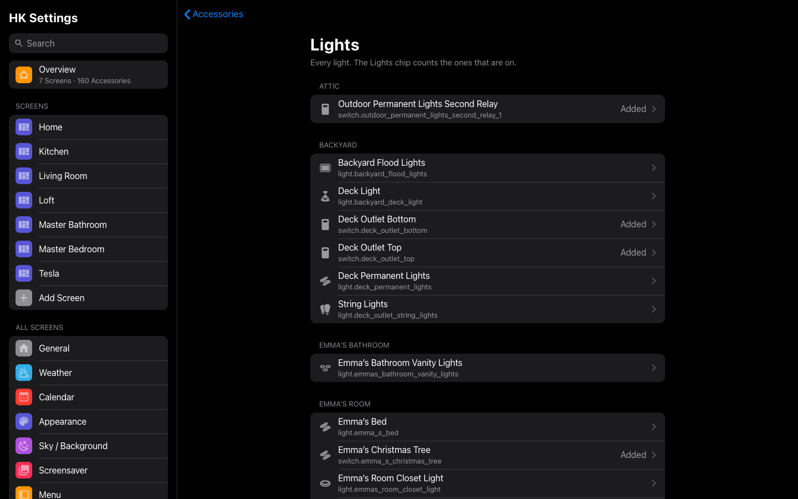Viewport: 798px width, 499px height.
Task: Expand Emma's Bathroom Vanity Lights chevron
Action: tap(654, 368)
